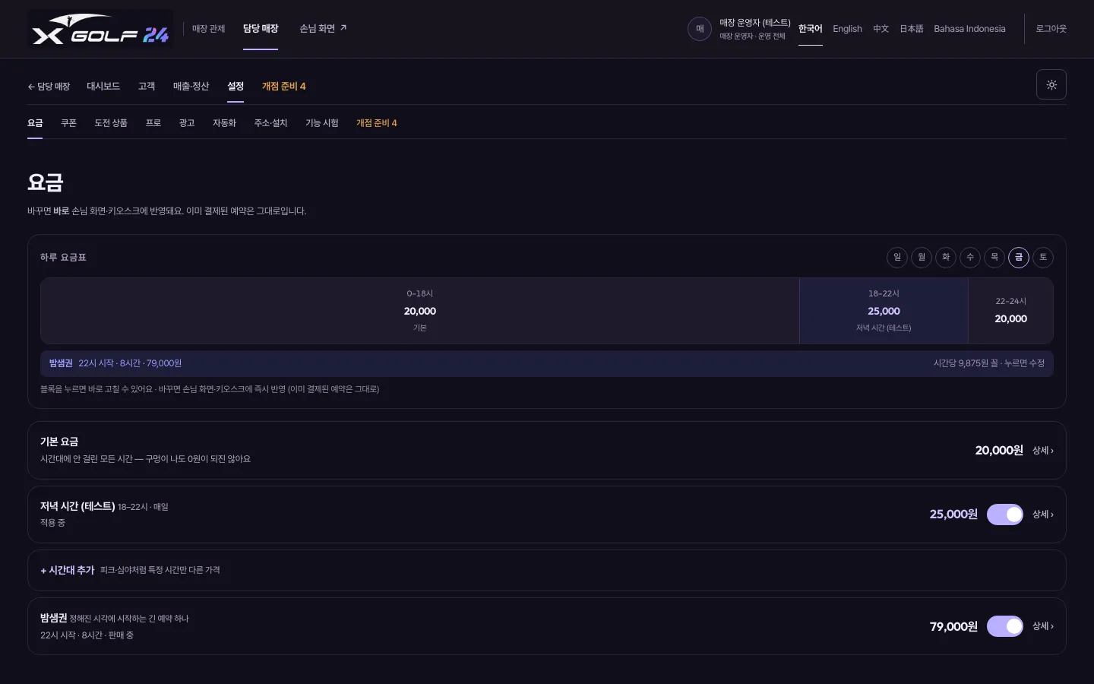Select Wednesday (수) in the day picker
Image resolution: width=1094 pixels, height=684 pixels.
pos(970,258)
